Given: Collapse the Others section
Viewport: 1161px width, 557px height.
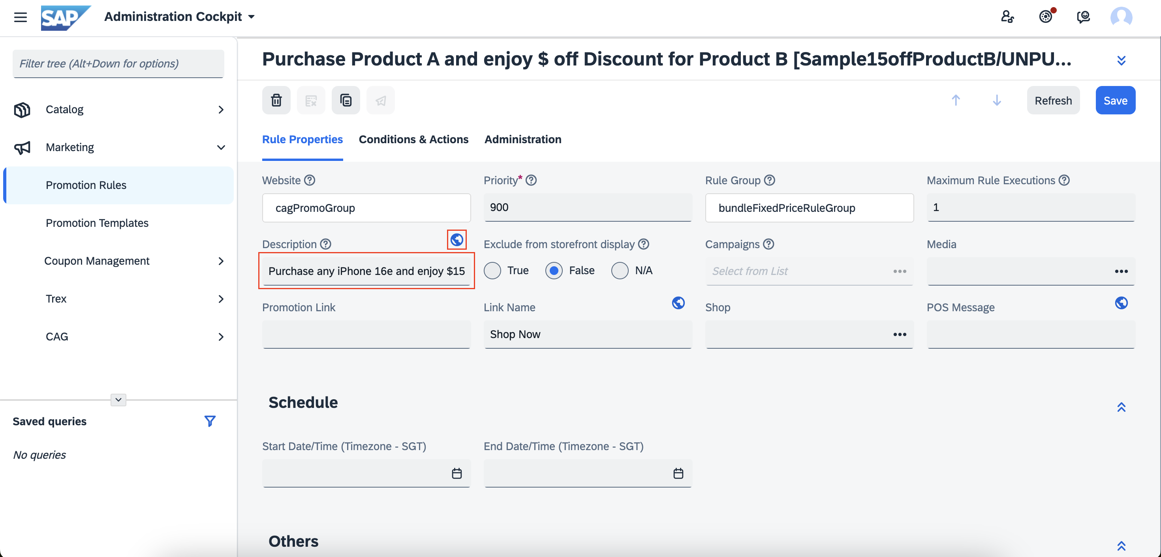Looking at the screenshot, I should [x=1122, y=546].
